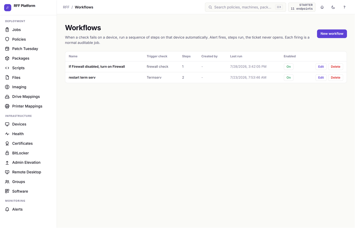Image resolution: width=355 pixels, height=228 pixels.
Task: Click the Packages box icon
Action: pyautogui.click(x=7, y=58)
